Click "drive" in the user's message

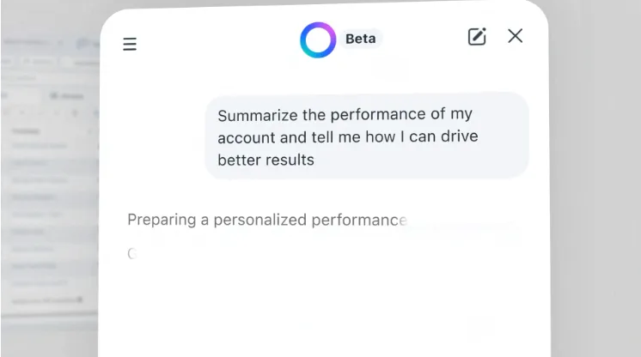pos(460,137)
